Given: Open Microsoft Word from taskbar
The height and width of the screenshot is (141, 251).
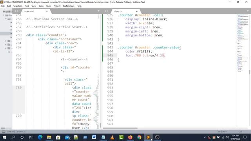Looking at the screenshot, I should point(94,137).
